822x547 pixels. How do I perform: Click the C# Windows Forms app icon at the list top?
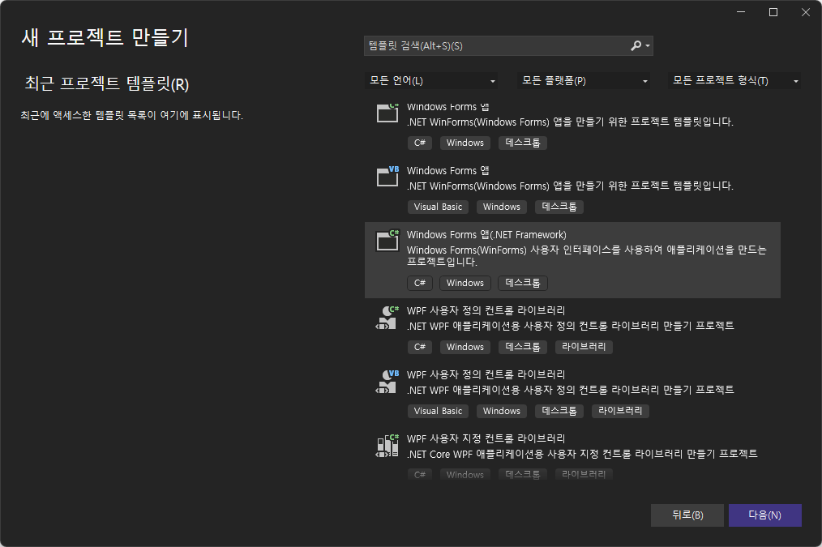tap(388, 112)
